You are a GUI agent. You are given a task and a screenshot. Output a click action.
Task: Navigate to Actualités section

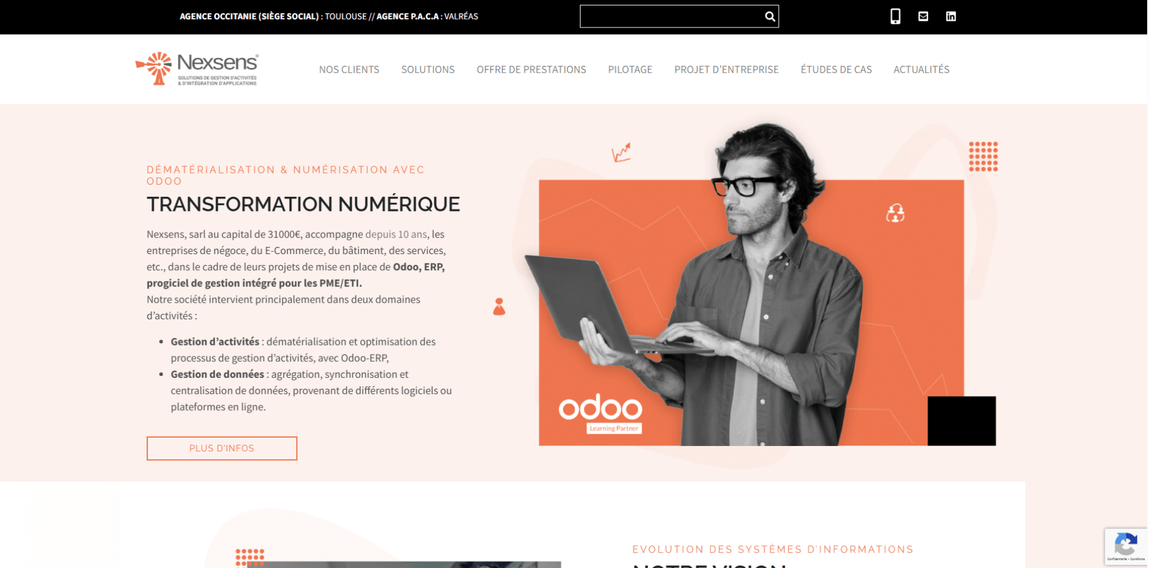[x=922, y=69]
